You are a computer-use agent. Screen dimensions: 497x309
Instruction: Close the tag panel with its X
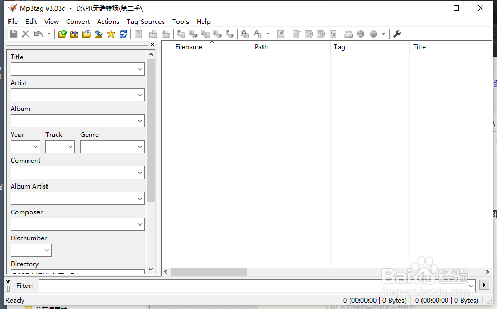pyautogui.click(x=153, y=45)
